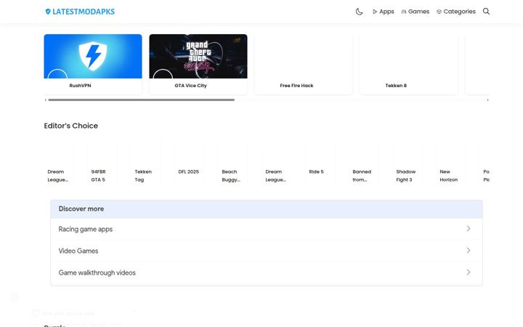Screen dimensions: 523x327
Task: Expand Game walkthrough videos chevron
Action: coord(469,272)
